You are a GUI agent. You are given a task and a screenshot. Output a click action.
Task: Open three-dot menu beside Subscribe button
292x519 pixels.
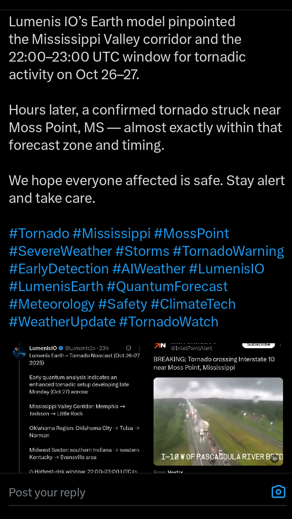(x=281, y=345)
